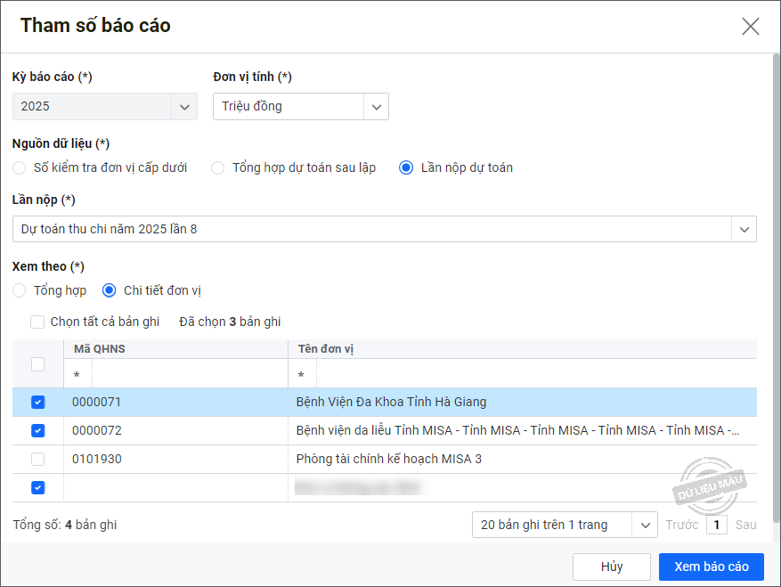781x587 pixels.
Task: Click the Mã QHNS filter input field
Action: 187,375
